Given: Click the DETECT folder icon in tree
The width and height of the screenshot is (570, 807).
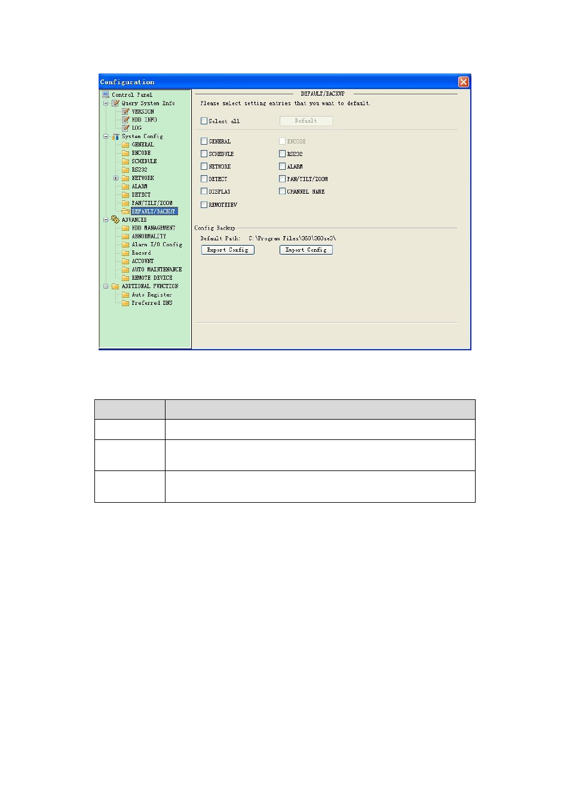Looking at the screenshot, I should coord(125,195).
